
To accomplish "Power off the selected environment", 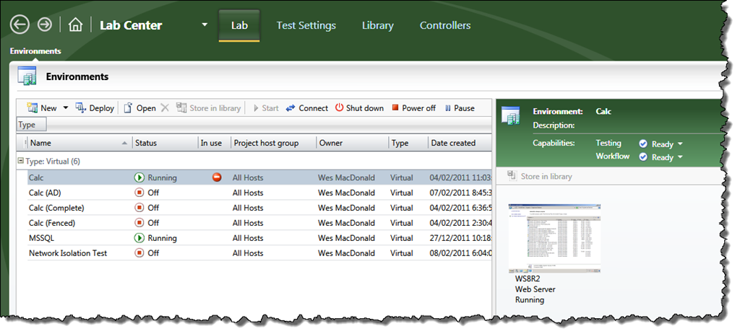I will click(395, 108).
